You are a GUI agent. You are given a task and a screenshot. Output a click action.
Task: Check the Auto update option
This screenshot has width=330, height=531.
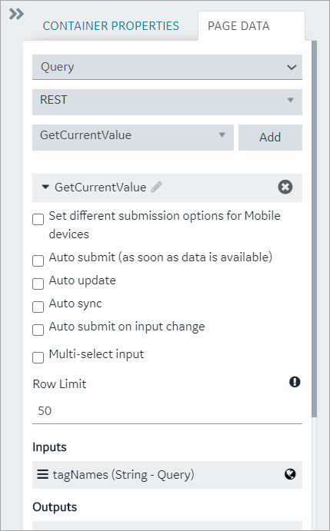(x=38, y=284)
